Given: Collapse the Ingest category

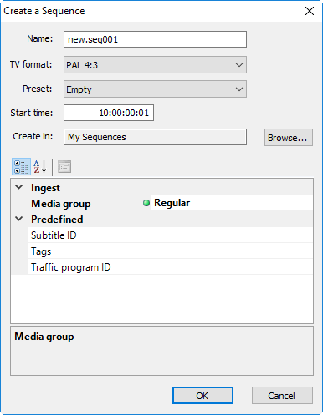Looking at the screenshot, I should pos(19,187).
